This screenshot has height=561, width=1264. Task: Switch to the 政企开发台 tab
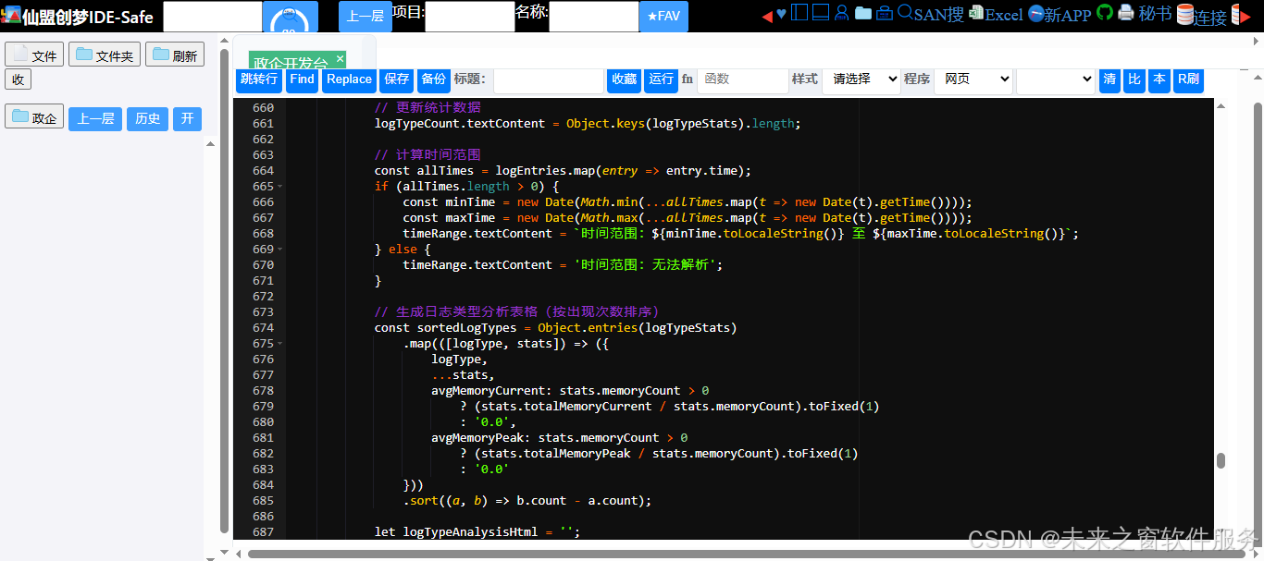[x=291, y=62]
